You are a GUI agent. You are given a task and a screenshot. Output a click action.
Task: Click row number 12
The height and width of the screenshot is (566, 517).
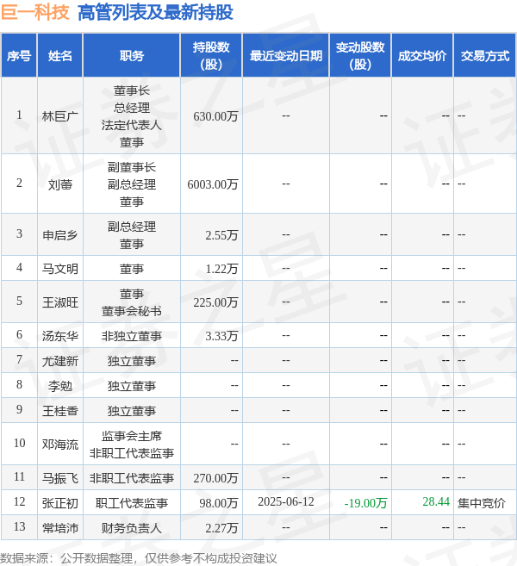click(x=19, y=501)
